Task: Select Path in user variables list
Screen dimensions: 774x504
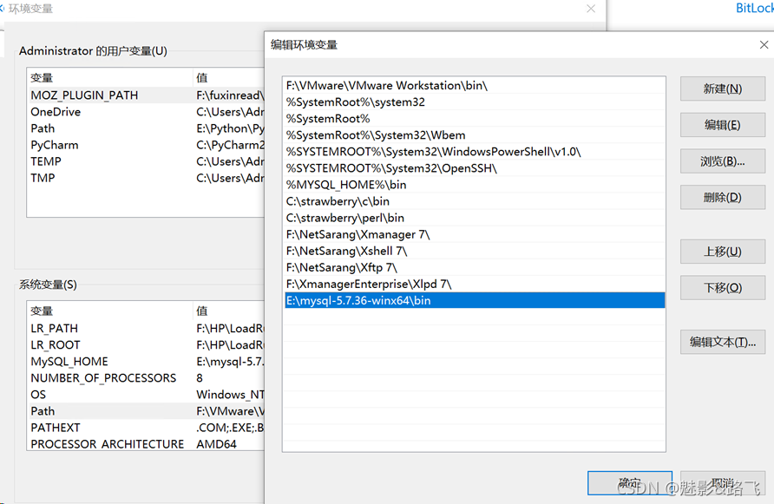Action: point(146,128)
